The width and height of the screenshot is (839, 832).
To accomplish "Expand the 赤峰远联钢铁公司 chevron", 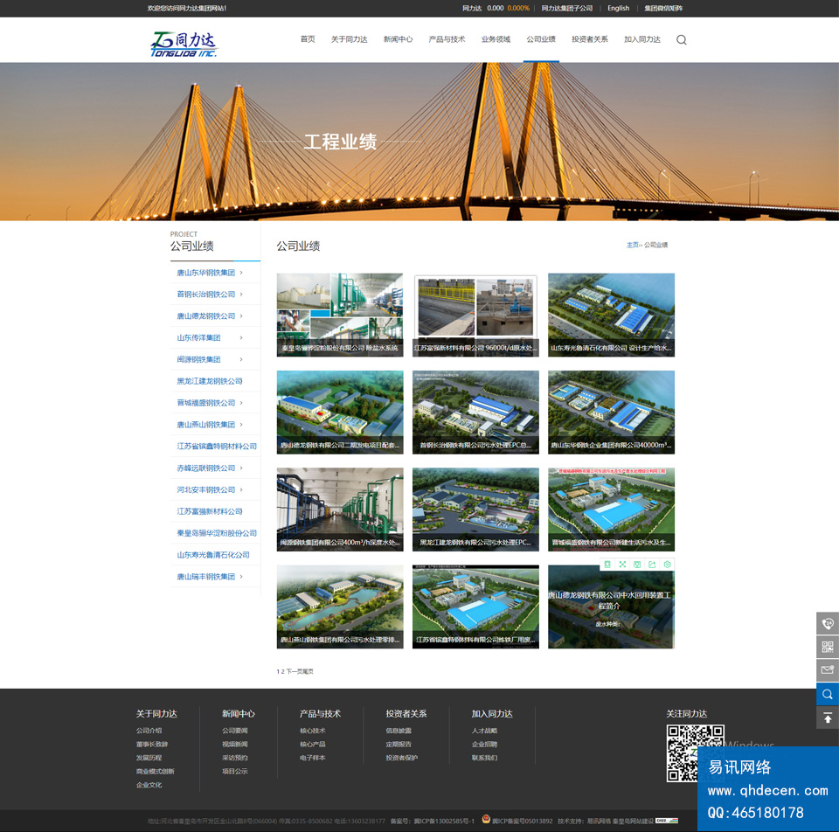I will (241, 468).
